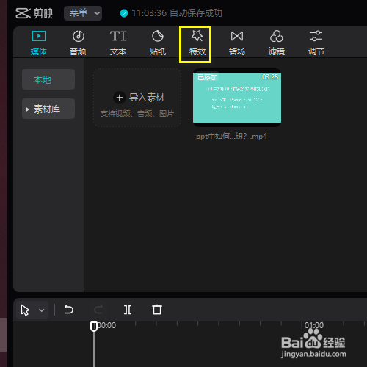Click the redo arrow icon
This screenshot has width=367, height=367.
tap(98, 310)
